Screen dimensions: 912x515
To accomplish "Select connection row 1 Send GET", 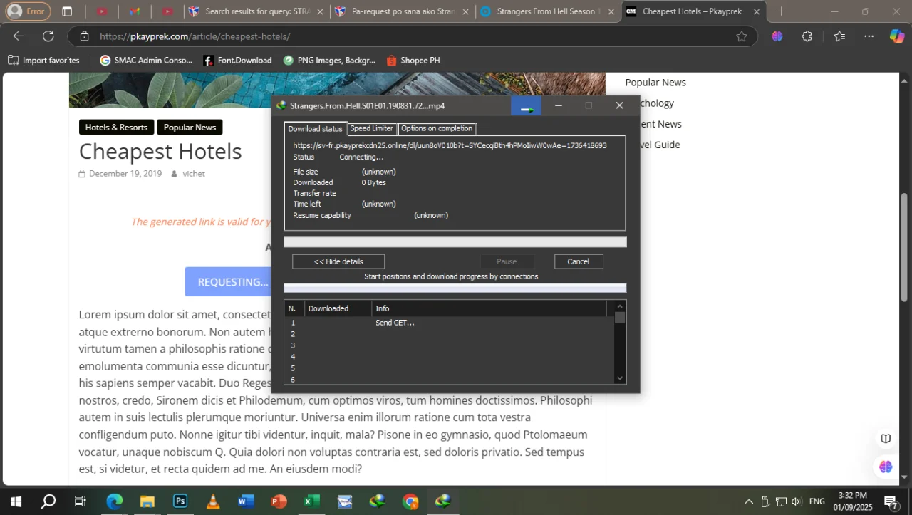I will click(x=449, y=323).
